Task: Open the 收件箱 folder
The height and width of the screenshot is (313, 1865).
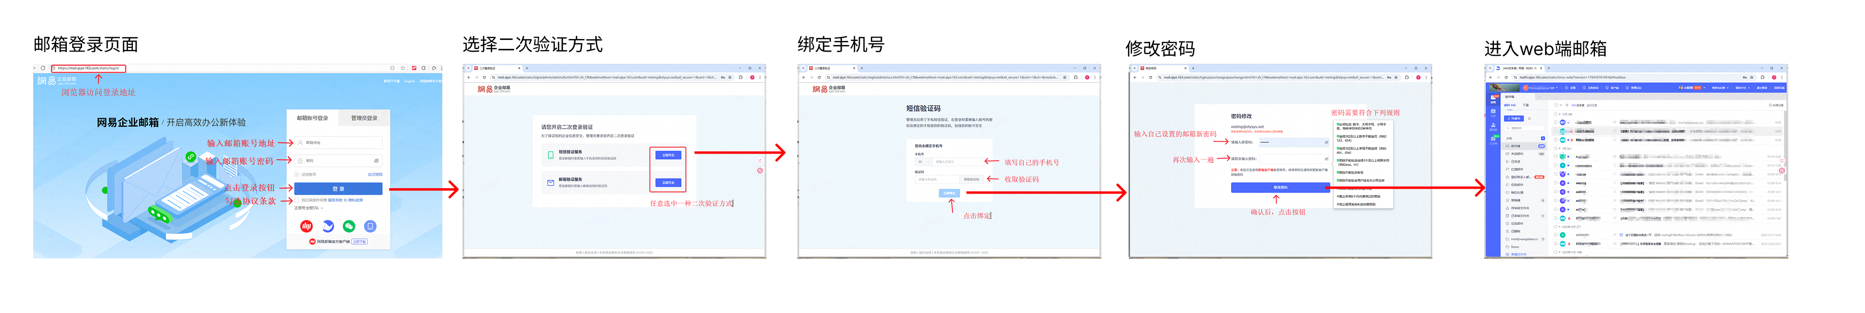Action: 1524,146
